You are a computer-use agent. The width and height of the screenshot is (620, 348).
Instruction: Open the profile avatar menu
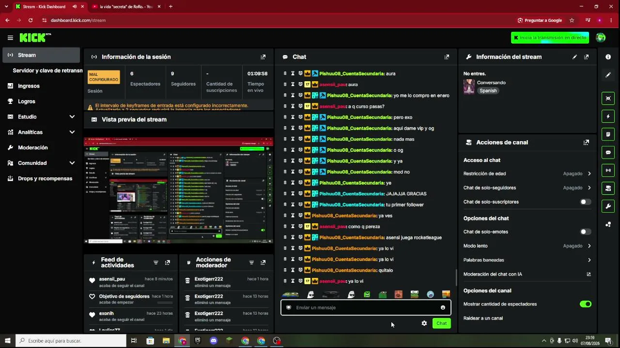(601, 38)
